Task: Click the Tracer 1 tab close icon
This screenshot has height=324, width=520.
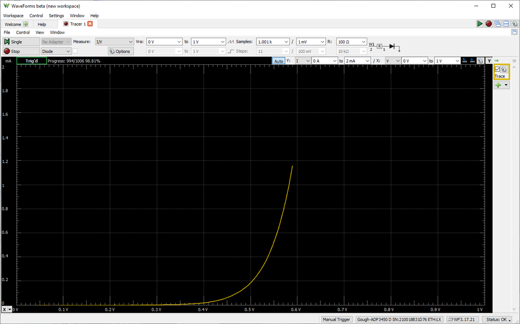Action: click(x=90, y=24)
